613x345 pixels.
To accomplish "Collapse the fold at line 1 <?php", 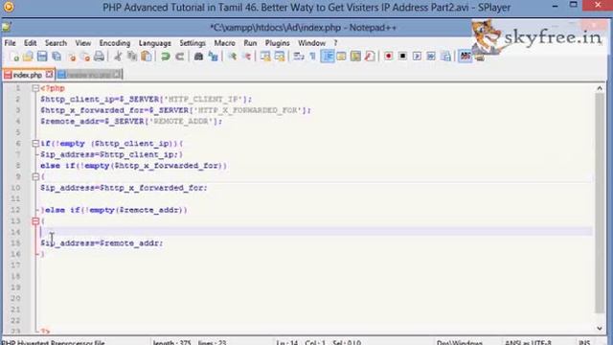I will pyautogui.click(x=35, y=88).
